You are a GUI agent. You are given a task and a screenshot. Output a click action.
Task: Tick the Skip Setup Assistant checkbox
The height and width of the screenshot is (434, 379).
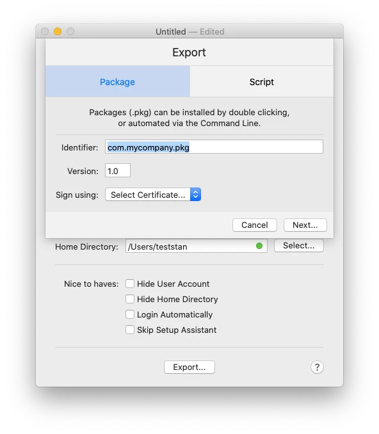[x=130, y=330]
